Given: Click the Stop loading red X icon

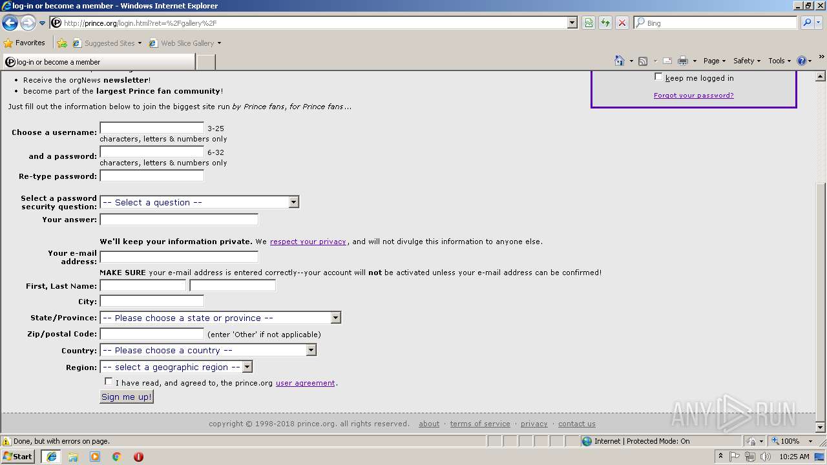Looking at the screenshot, I should [622, 23].
